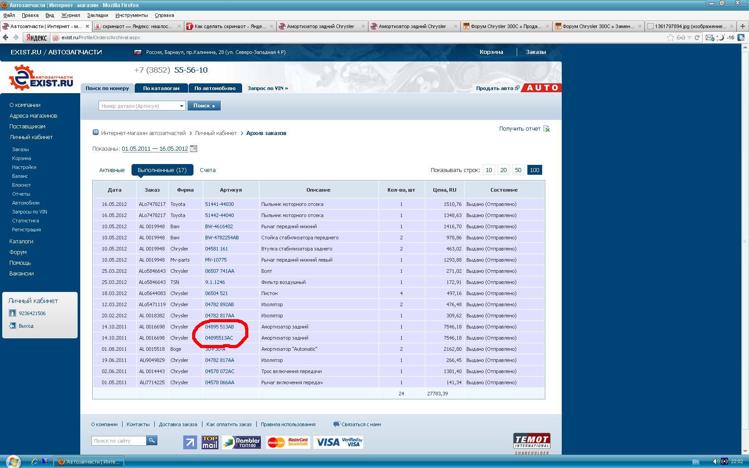749x468 pixels.
Task: Open Баланс in sidebar
Action: (20, 176)
